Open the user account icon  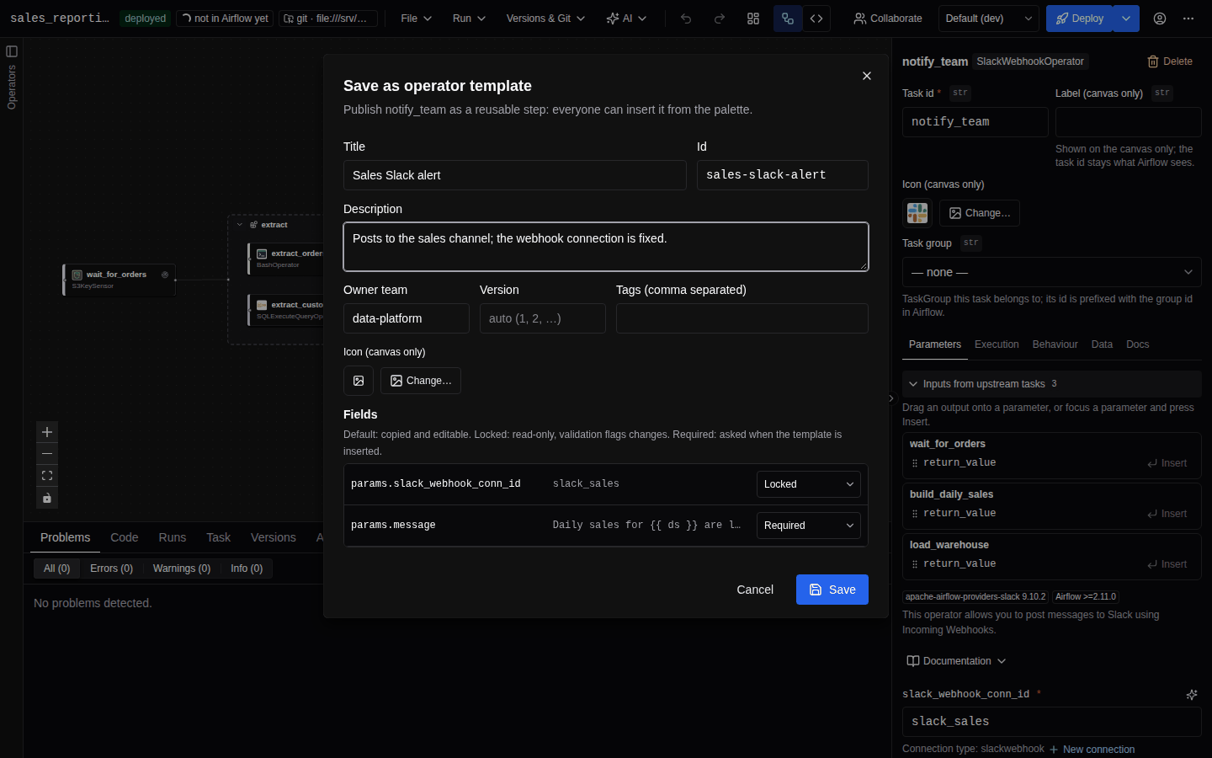[x=1160, y=19]
